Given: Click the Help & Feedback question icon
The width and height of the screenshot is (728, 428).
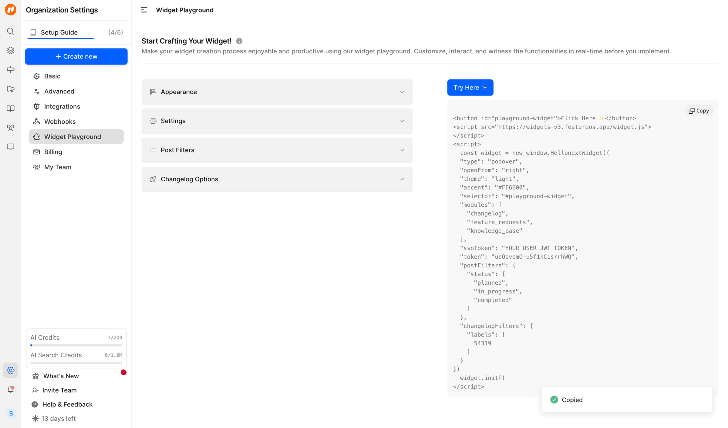Looking at the screenshot, I should pos(35,404).
